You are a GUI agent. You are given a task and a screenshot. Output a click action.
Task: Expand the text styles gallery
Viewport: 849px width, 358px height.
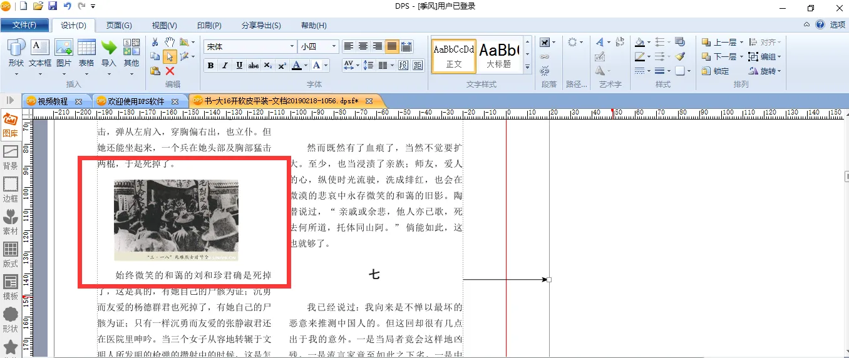527,68
